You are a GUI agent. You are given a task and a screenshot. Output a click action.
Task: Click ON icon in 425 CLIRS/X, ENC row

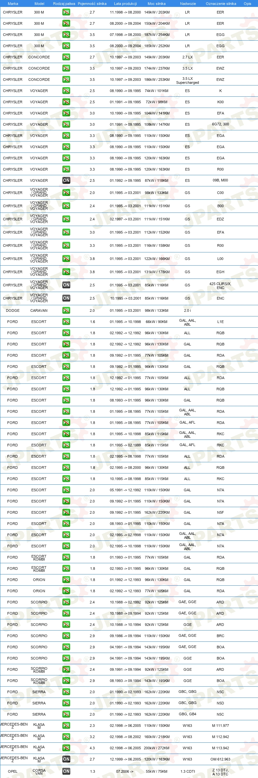(x=66, y=285)
